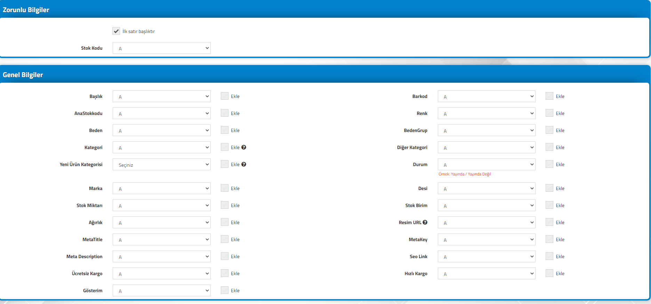
Task: Open the BedenGrup dropdown
Action: point(487,130)
